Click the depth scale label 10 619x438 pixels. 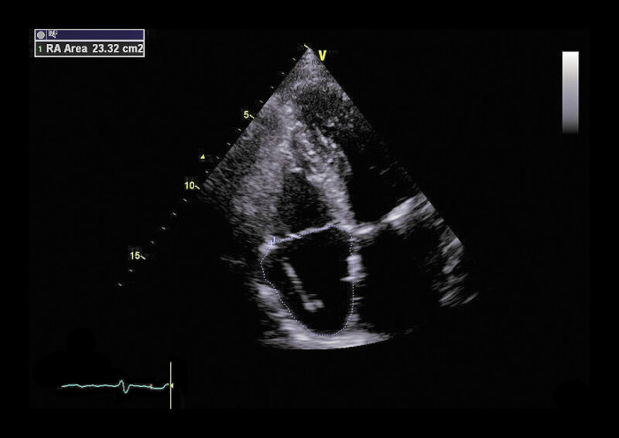point(190,185)
